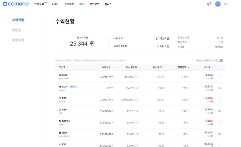Screen dimensions: 241x147
Task: Sort by 보유수량 column
Action: 108,67
